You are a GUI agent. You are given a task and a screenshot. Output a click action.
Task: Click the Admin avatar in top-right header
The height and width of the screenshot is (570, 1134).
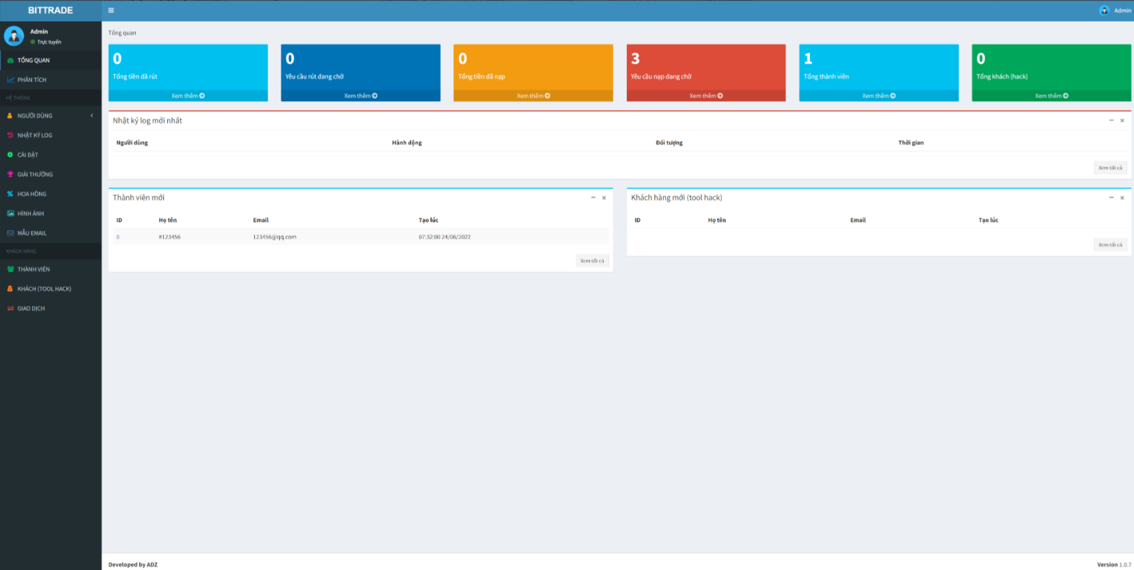[1104, 10]
